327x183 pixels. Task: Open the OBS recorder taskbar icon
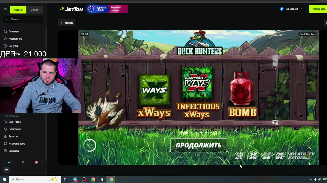(x=84, y=179)
